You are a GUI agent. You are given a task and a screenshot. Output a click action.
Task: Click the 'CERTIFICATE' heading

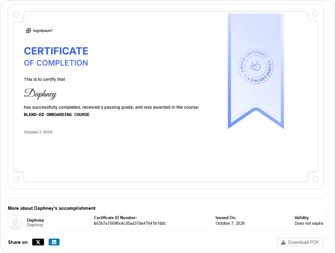tap(56, 51)
